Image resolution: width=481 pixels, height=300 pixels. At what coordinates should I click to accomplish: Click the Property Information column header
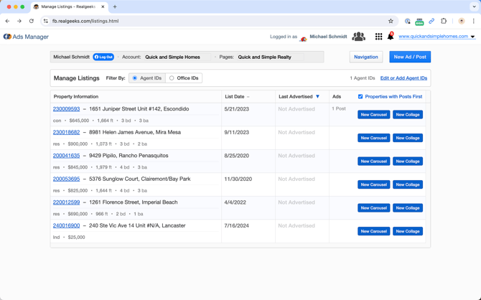click(x=76, y=97)
